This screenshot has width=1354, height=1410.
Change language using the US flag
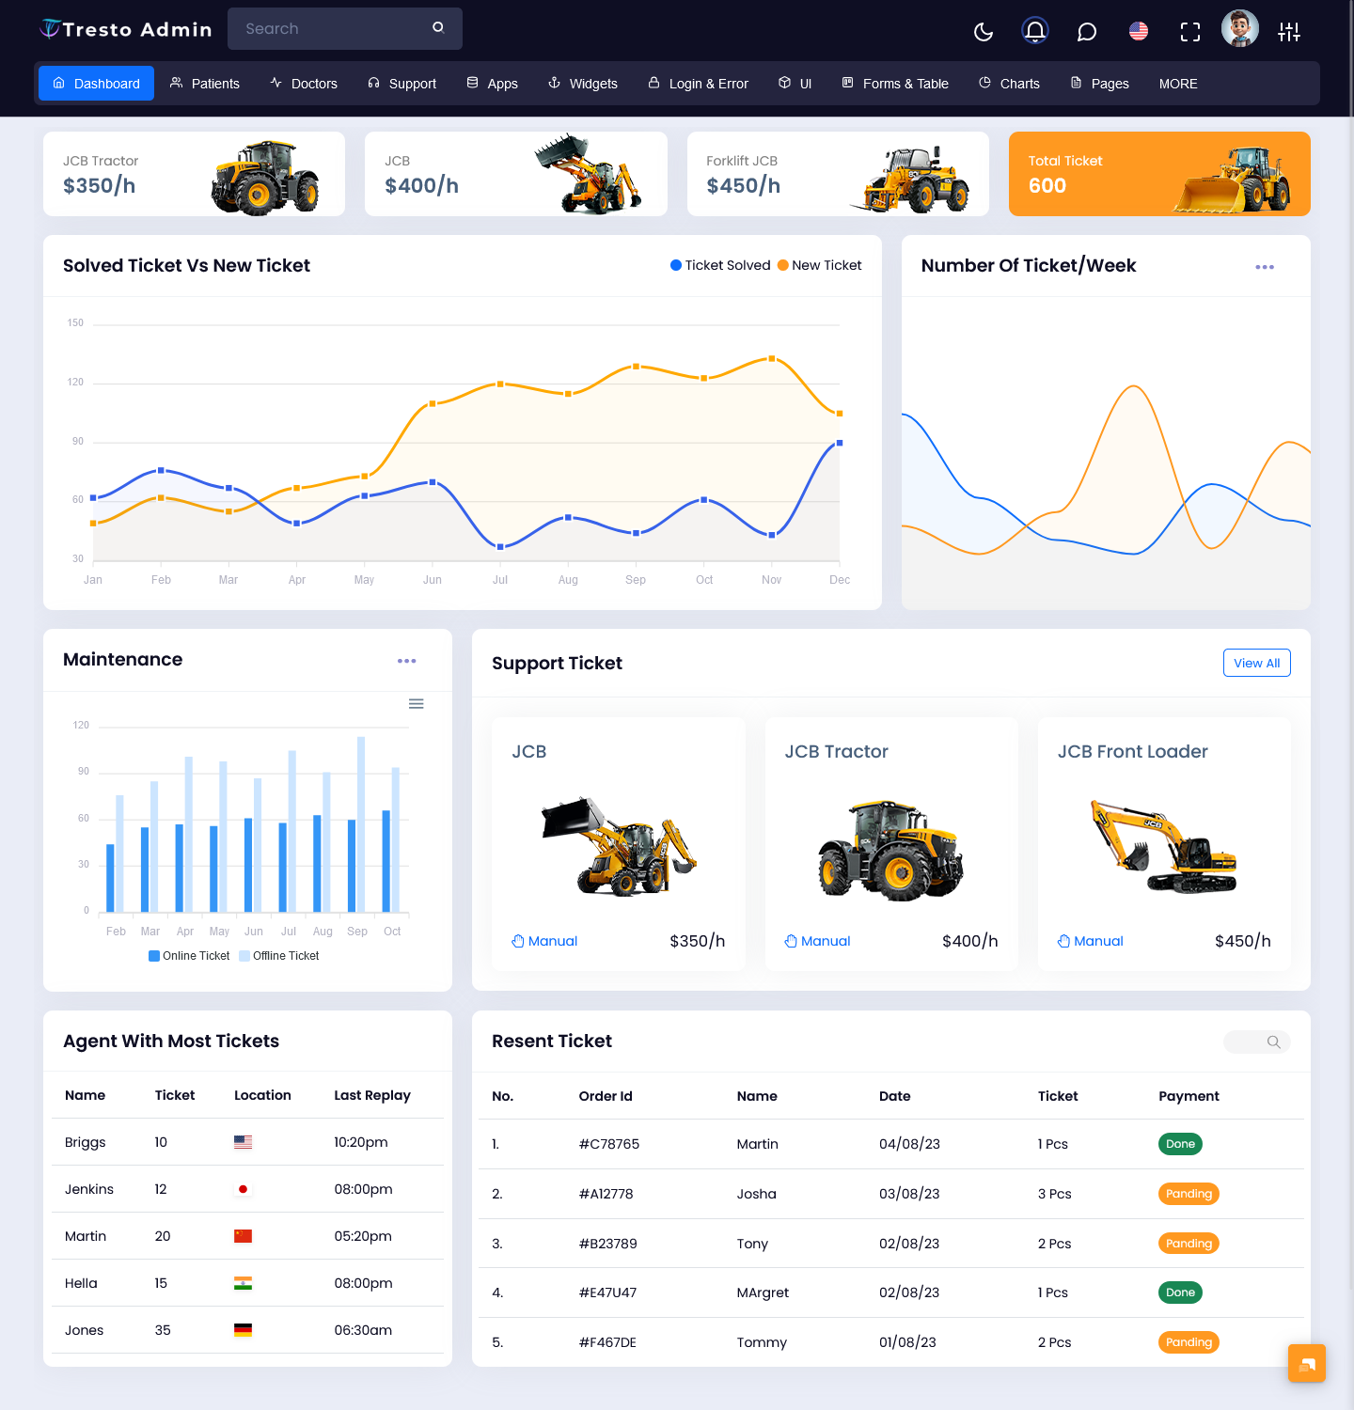(1138, 31)
